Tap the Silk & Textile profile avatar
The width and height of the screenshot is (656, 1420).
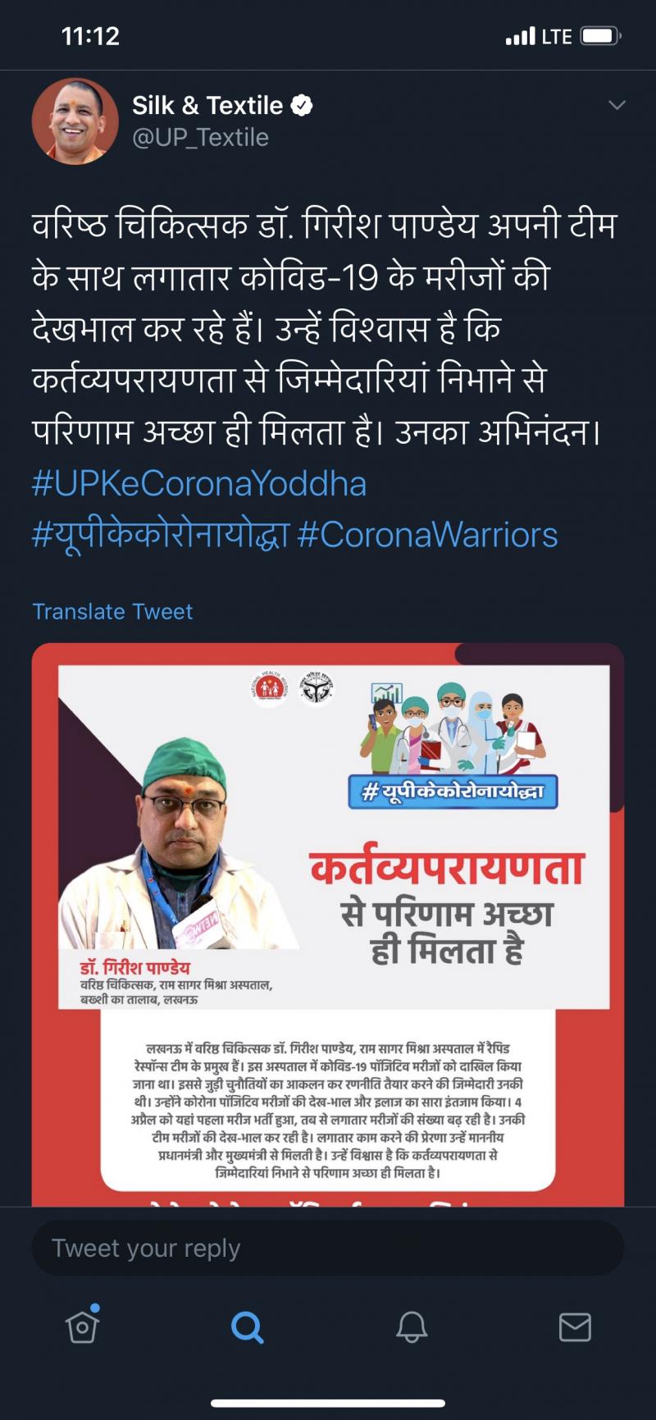pyautogui.click(x=75, y=121)
